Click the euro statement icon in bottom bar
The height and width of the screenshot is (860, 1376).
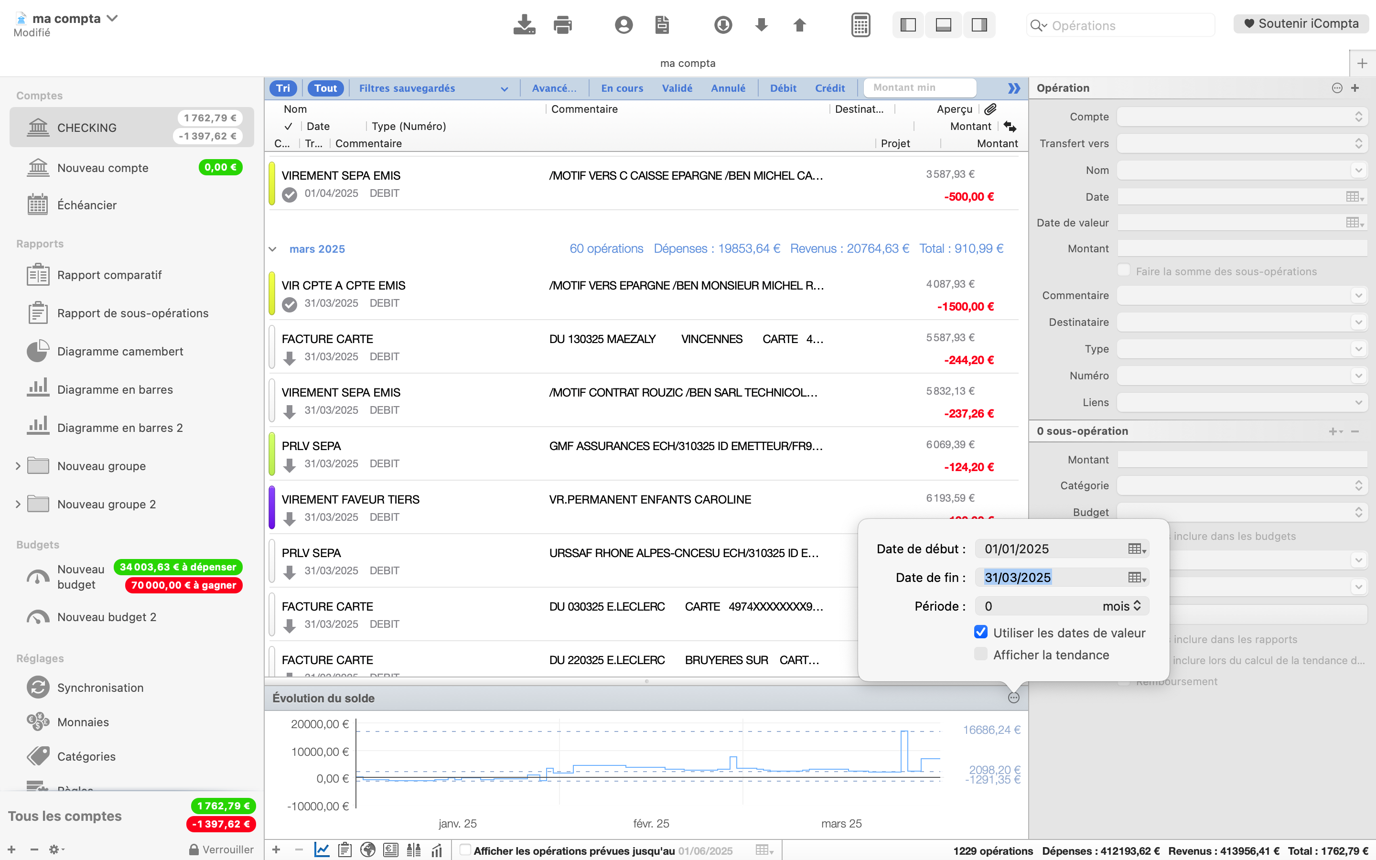pyautogui.click(x=391, y=850)
